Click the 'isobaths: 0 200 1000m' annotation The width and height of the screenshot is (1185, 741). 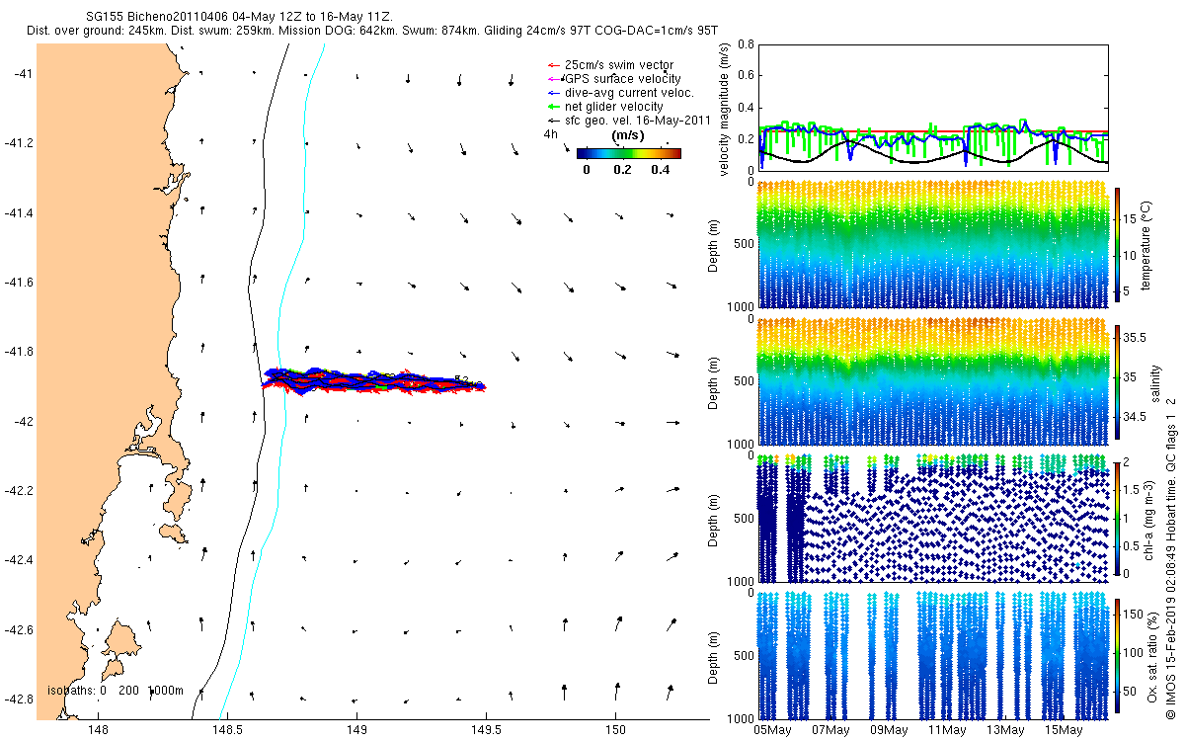tap(116, 691)
